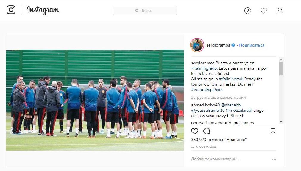Screen dimensions: 301x171
Task: Click the Instagram camera logo icon
Action: coord(11,10)
